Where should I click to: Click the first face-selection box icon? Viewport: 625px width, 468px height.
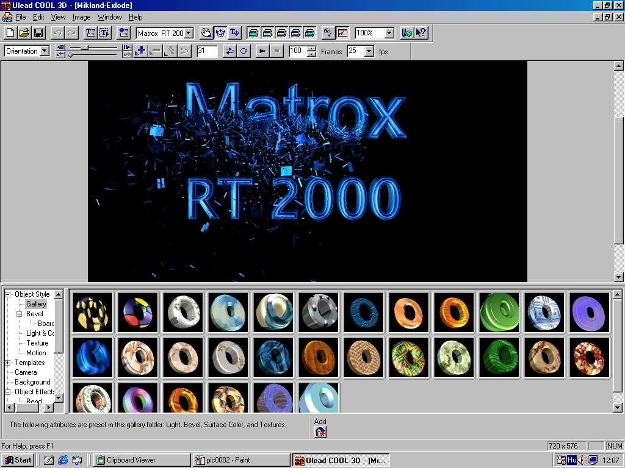pos(253,33)
